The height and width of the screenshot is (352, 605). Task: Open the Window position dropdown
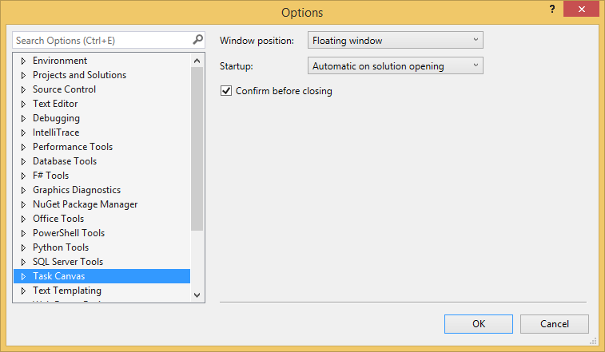coord(395,40)
